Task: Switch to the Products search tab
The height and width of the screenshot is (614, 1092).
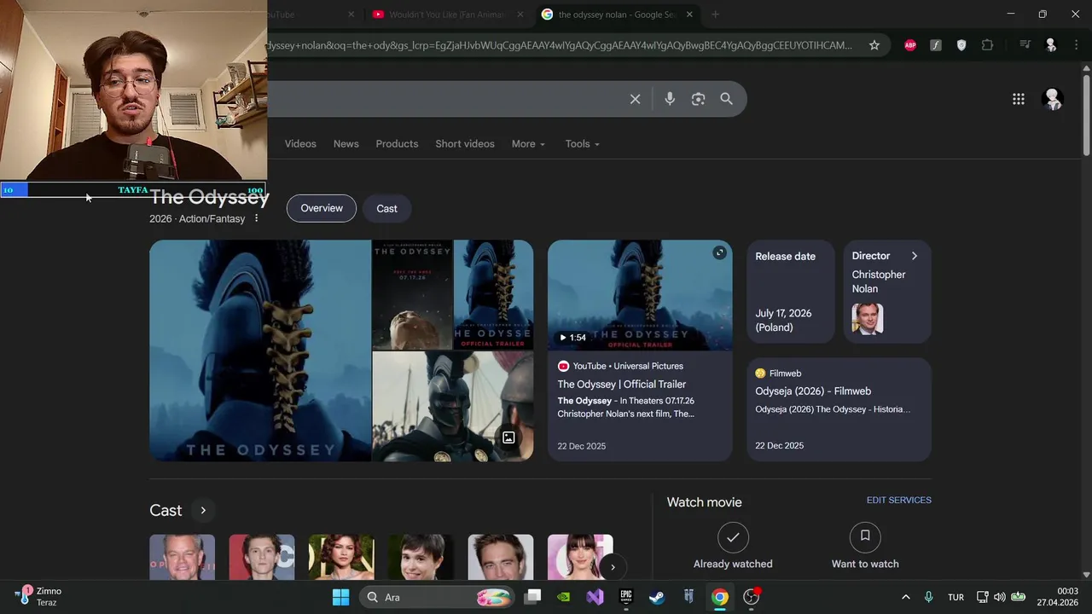Action: (397, 144)
